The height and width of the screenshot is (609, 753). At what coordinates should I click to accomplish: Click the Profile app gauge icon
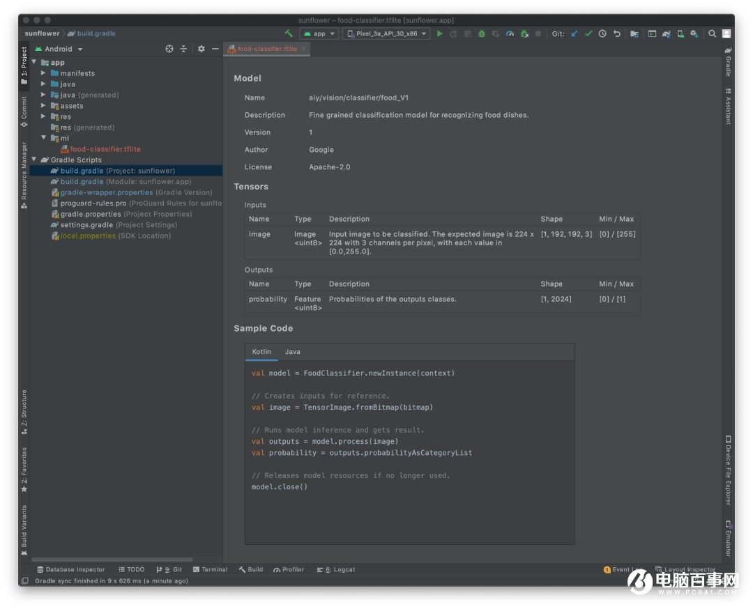tap(510, 33)
